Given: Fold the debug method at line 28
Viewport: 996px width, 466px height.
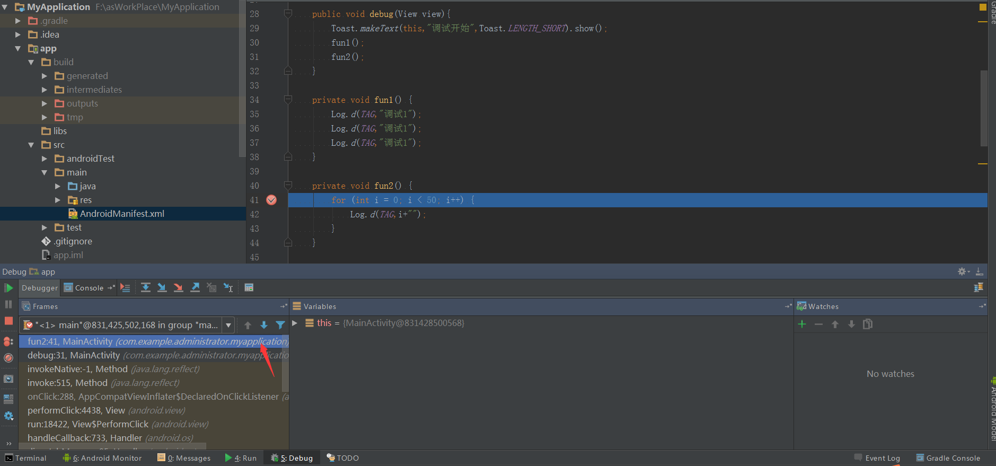Looking at the screenshot, I should click(288, 13).
